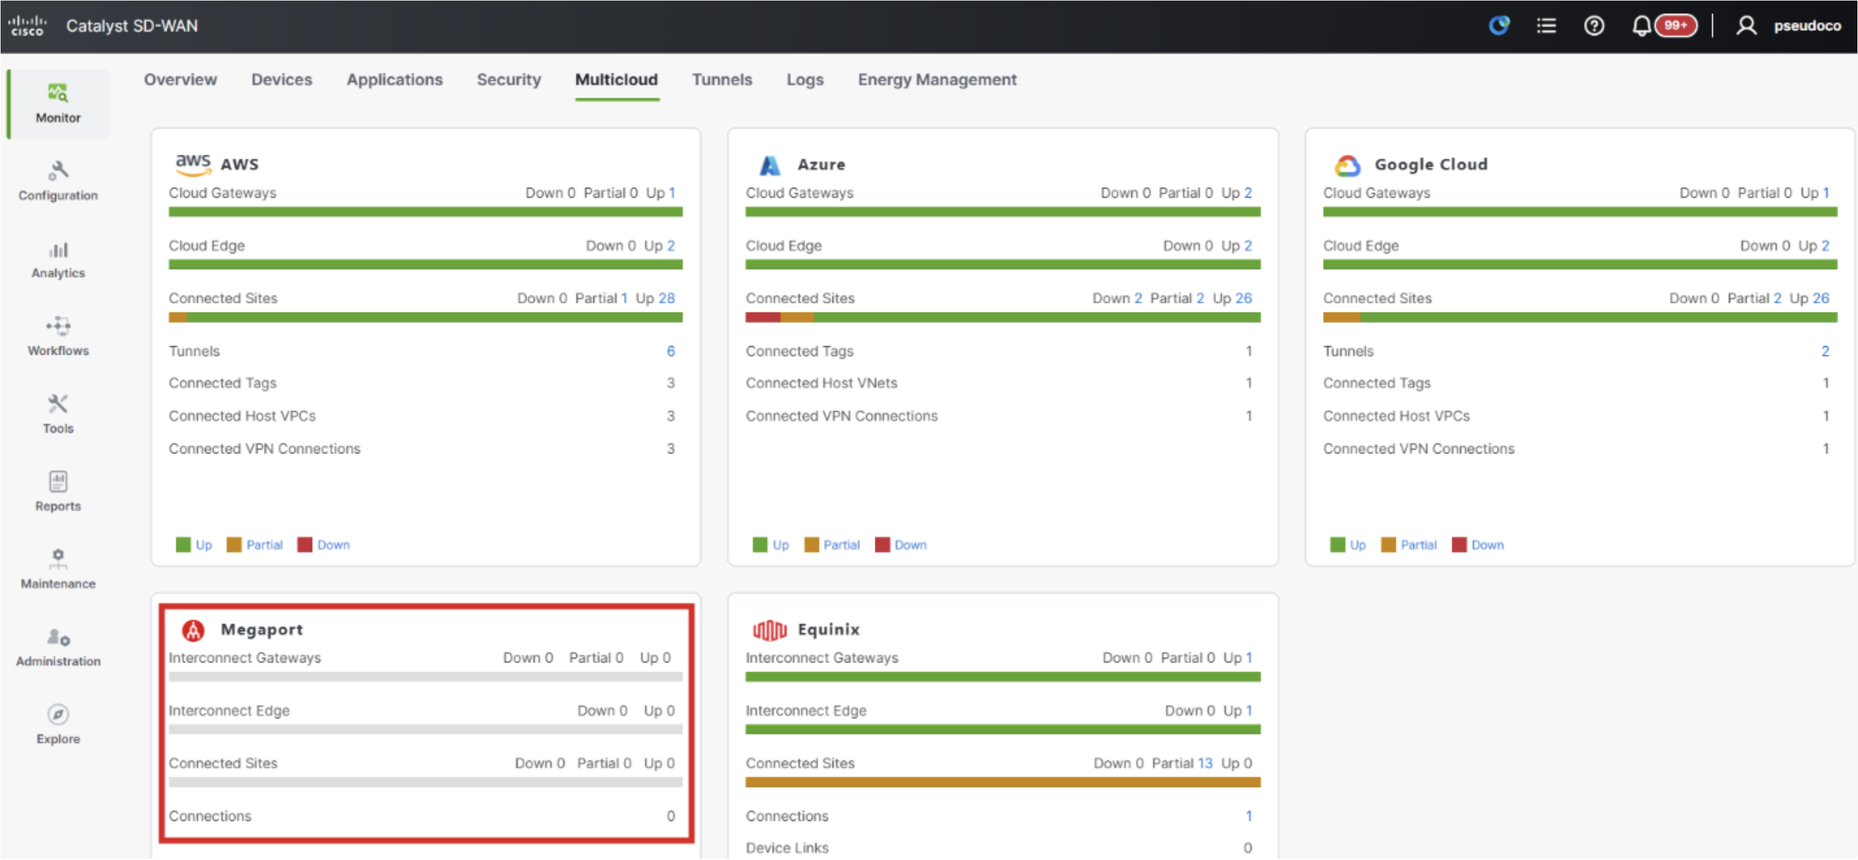Click Azure Connected Host VNets row

[999, 383]
